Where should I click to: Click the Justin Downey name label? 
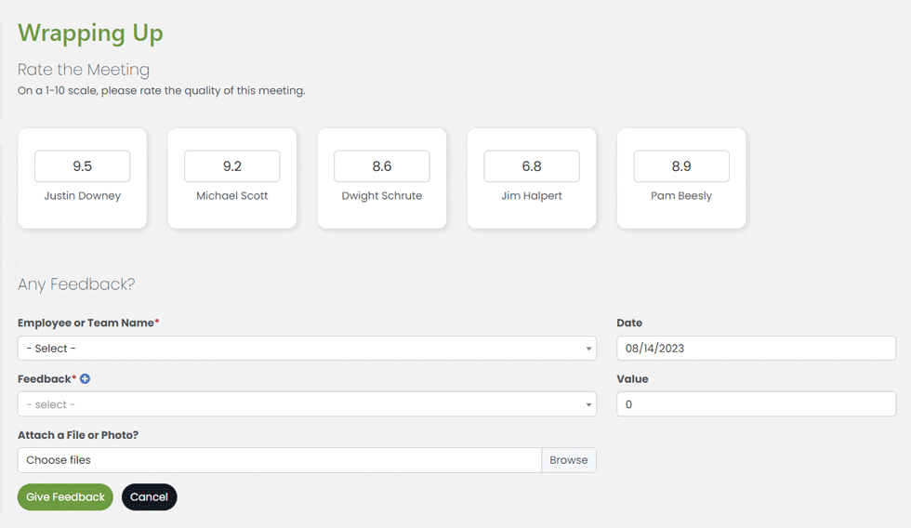(x=82, y=196)
